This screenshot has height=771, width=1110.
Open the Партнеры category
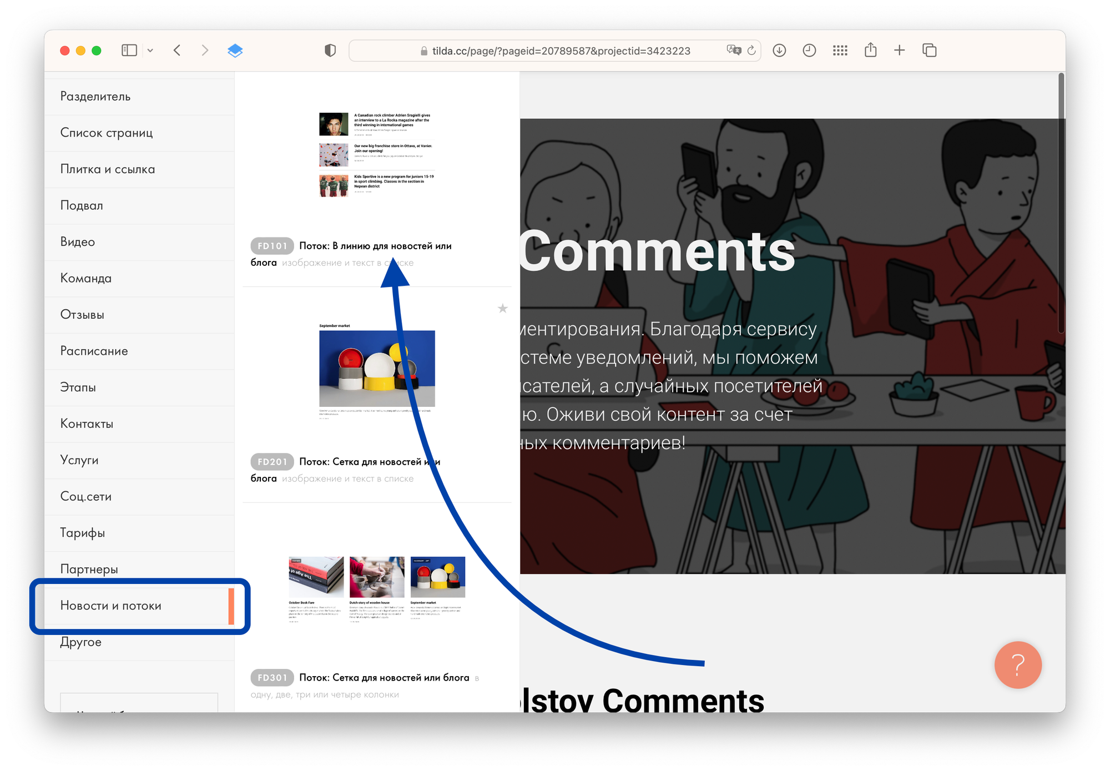139,570
